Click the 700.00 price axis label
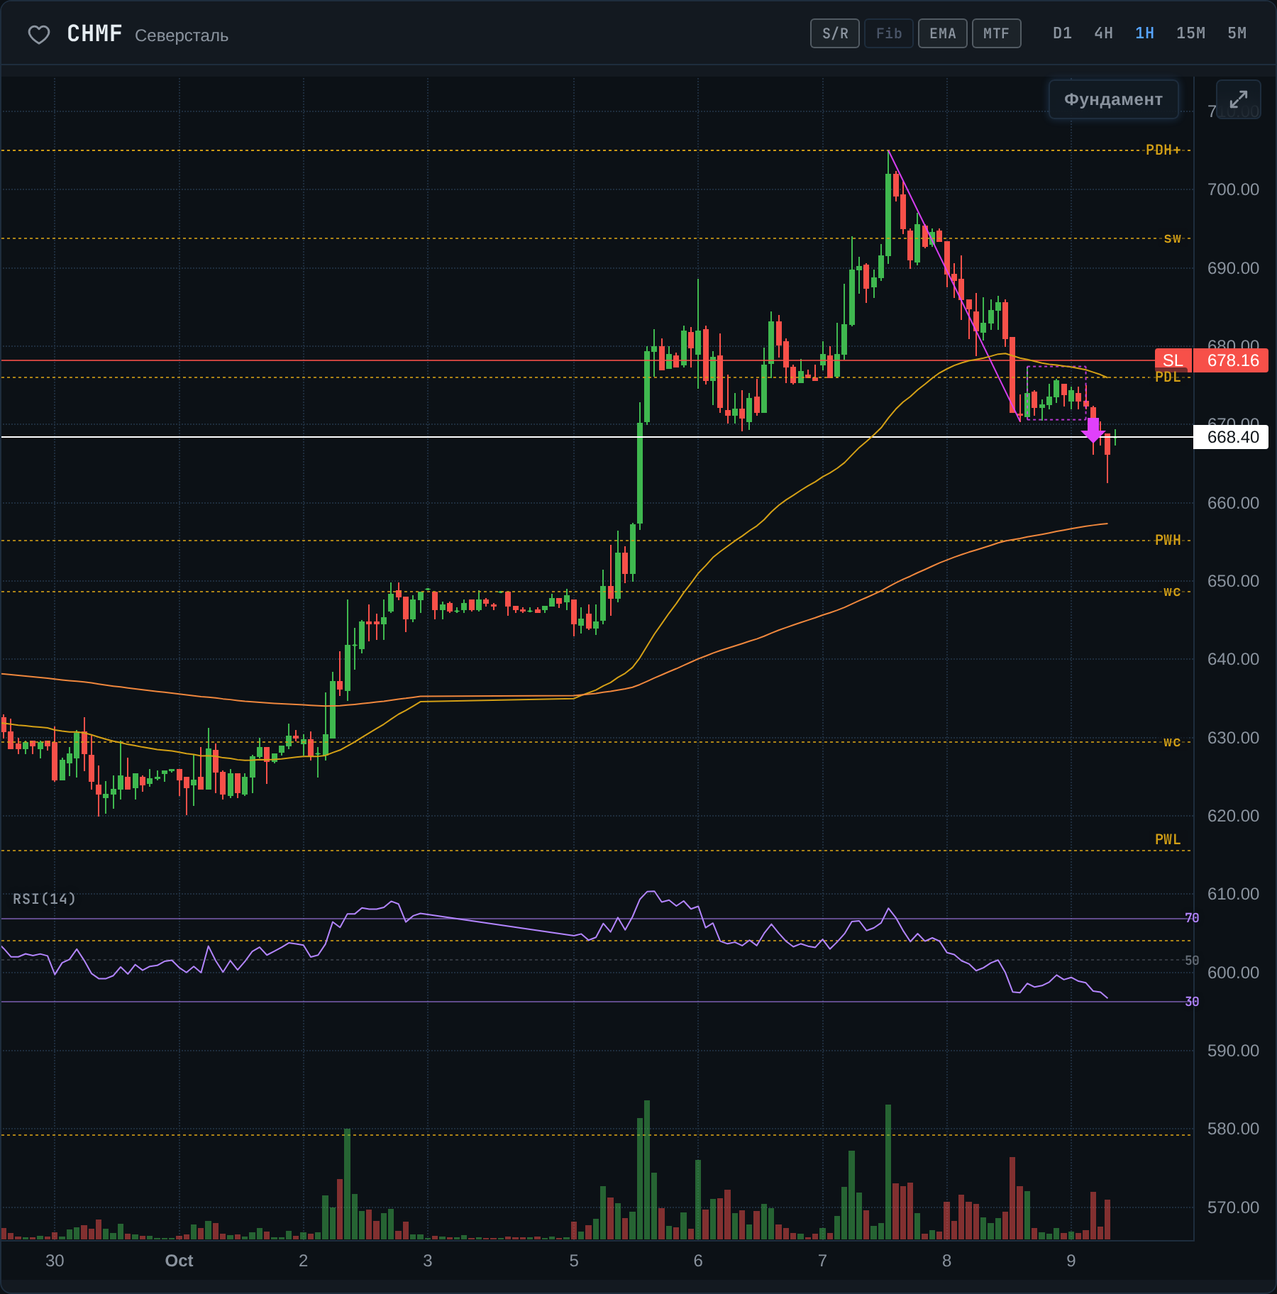 1233,189
